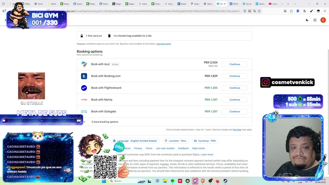Screen dimensions: 329x185
Task: Toggle dark mode with the moon icon
Action: pyautogui.click(x=307, y=20)
